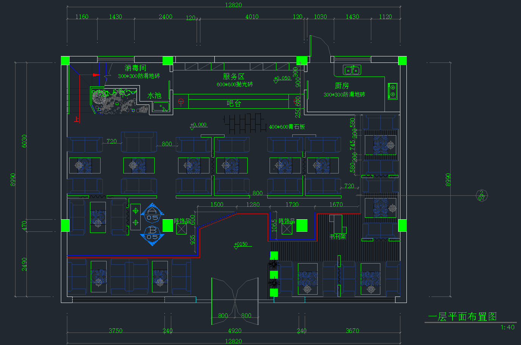Select the double entrance door swing symbol
Viewport: 521px width, 345px height.
tap(235, 301)
